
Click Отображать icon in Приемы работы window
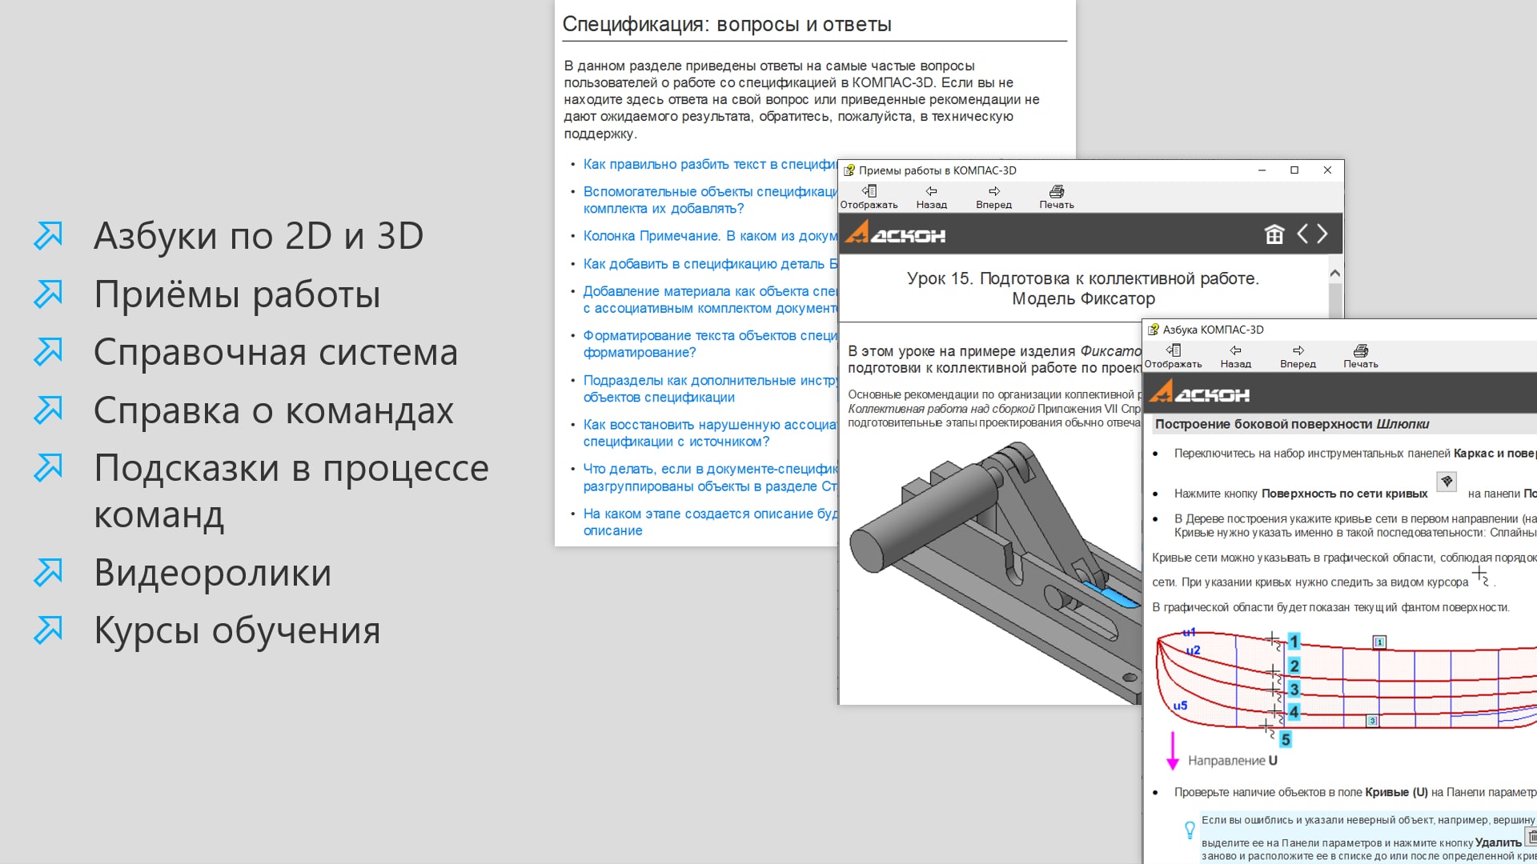click(869, 192)
